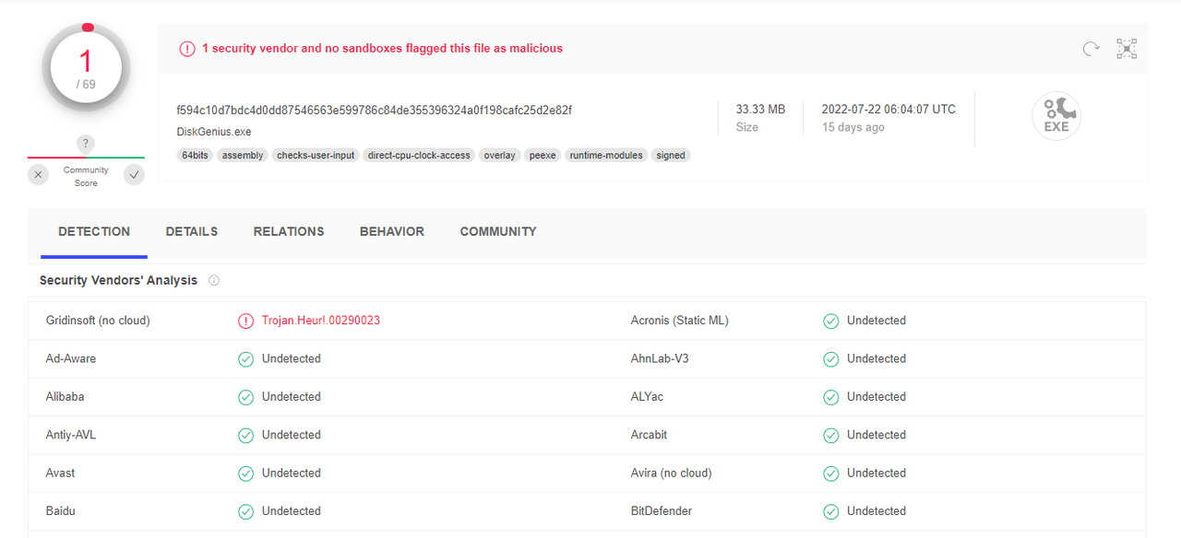This screenshot has width=1181, height=538.
Task: Click the AhnLab-V3 green check icon
Action: [830, 359]
